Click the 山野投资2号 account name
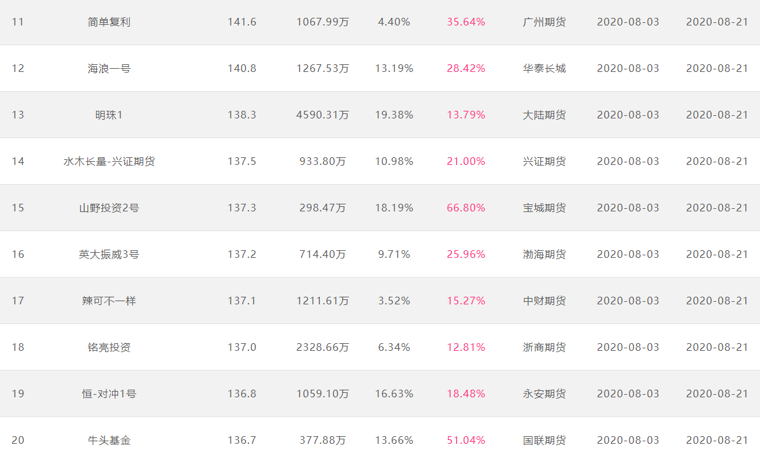This screenshot has width=760, height=461. [x=109, y=208]
